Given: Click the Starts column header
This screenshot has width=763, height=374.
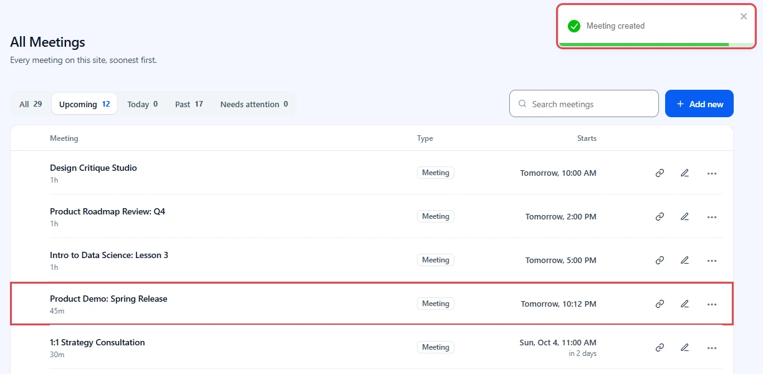Looking at the screenshot, I should tap(587, 138).
